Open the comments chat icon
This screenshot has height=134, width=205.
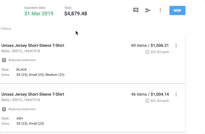(136, 11)
